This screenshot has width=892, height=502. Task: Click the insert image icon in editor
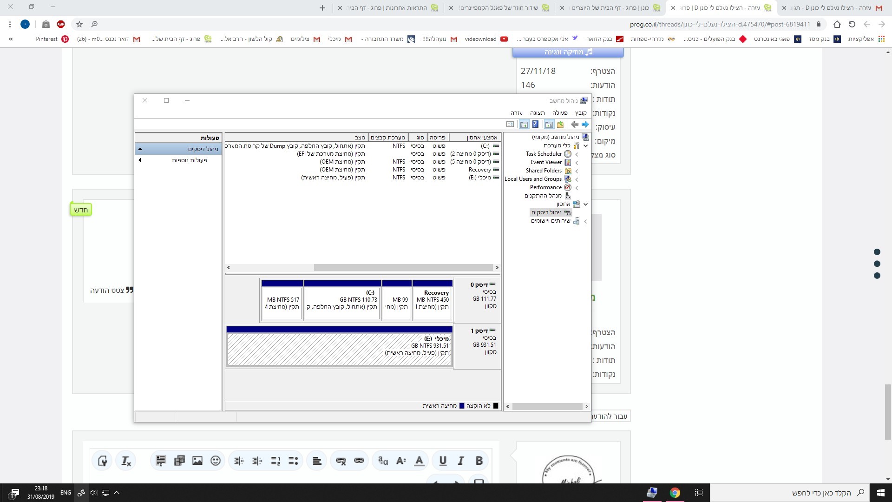(x=197, y=461)
